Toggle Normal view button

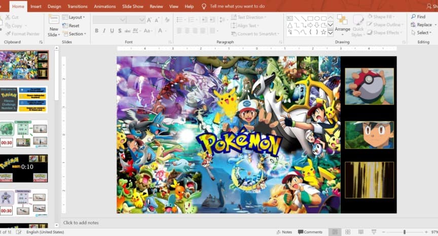click(x=335, y=232)
